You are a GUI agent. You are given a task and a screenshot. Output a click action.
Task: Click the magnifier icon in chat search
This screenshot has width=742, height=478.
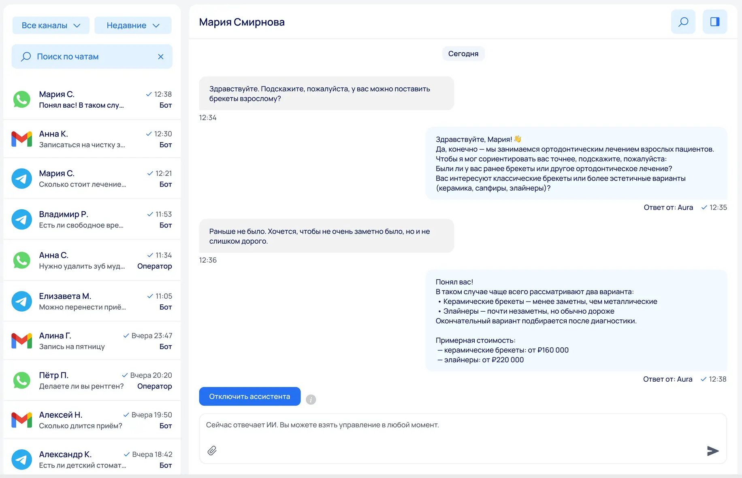26,57
